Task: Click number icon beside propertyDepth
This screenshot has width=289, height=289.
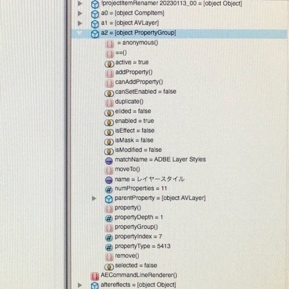Action: pos(109,219)
